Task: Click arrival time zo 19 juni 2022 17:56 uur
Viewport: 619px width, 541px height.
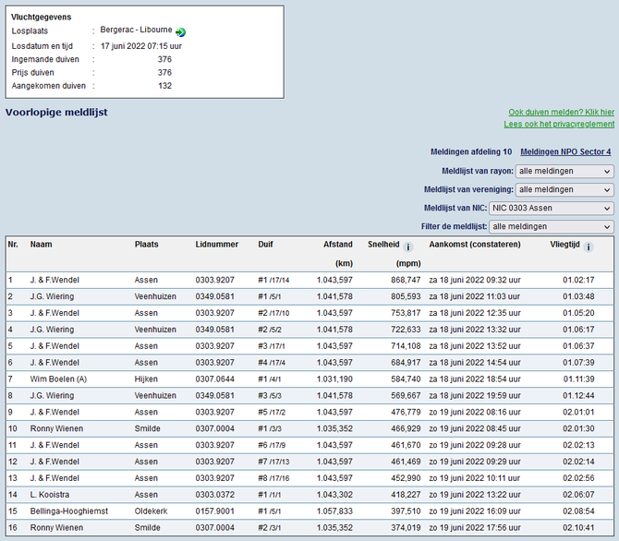Action: point(475,528)
